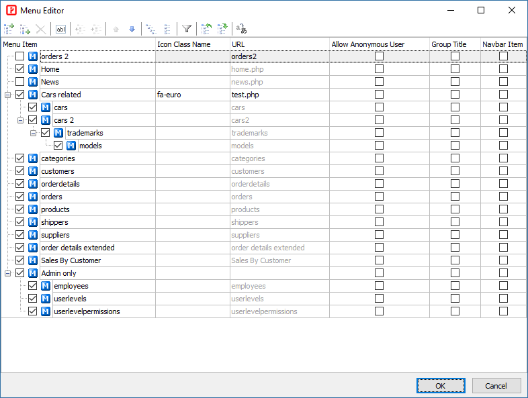Click the Group Title column header
Viewport: 528px width, 398px height.
[455, 44]
